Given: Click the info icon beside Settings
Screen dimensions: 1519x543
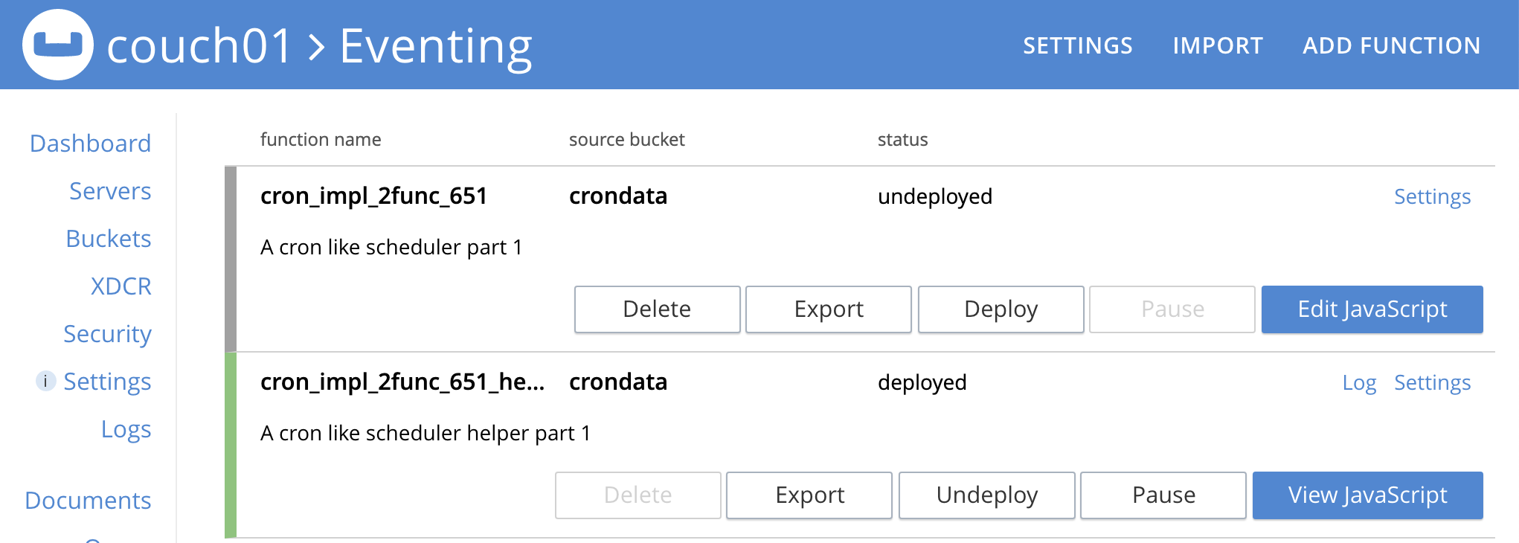Looking at the screenshot, I should coord(45,382).
